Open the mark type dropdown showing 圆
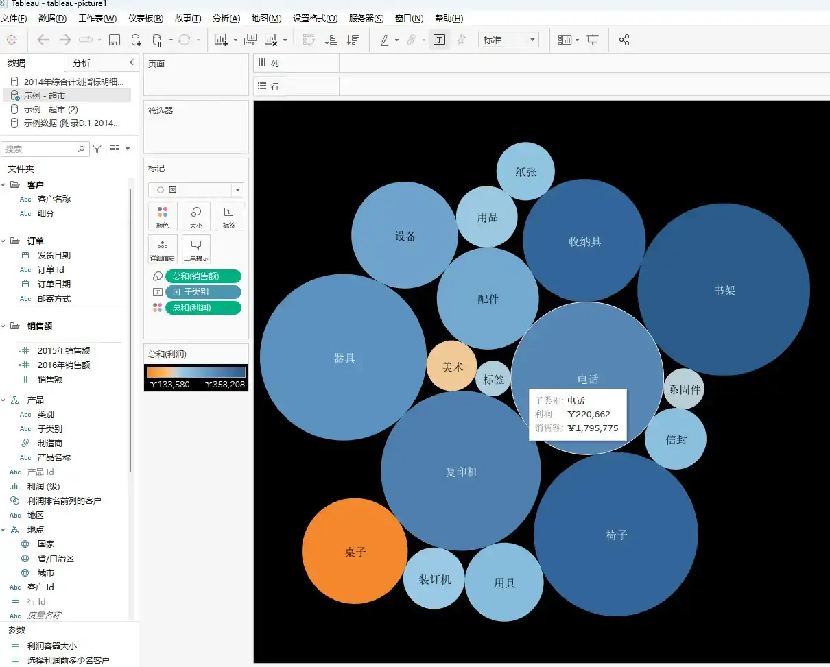Image resolution: width=830 pixels, height=667 pixels. pyautogui.click(x=196, y=190)
